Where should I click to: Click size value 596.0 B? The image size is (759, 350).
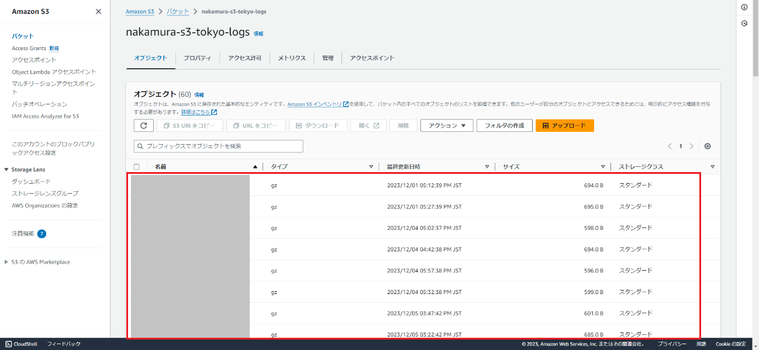[x=593, y=271]
